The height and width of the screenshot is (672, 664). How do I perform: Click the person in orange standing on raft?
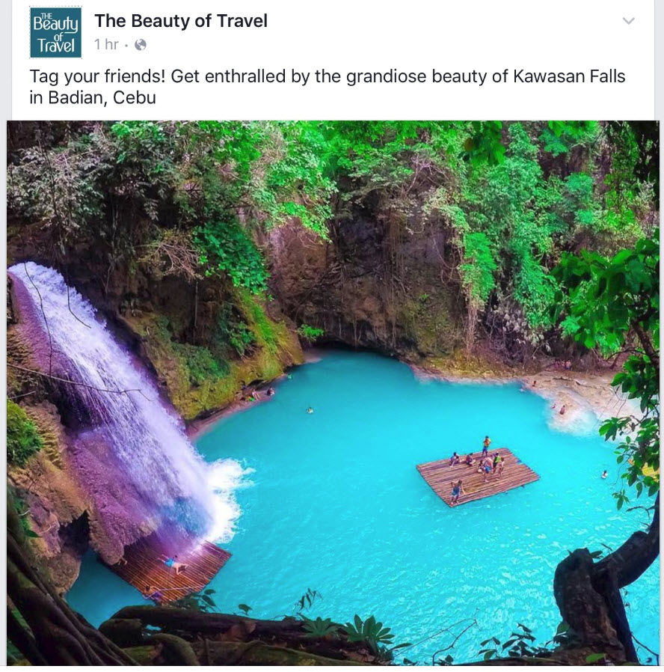point(486,446)
